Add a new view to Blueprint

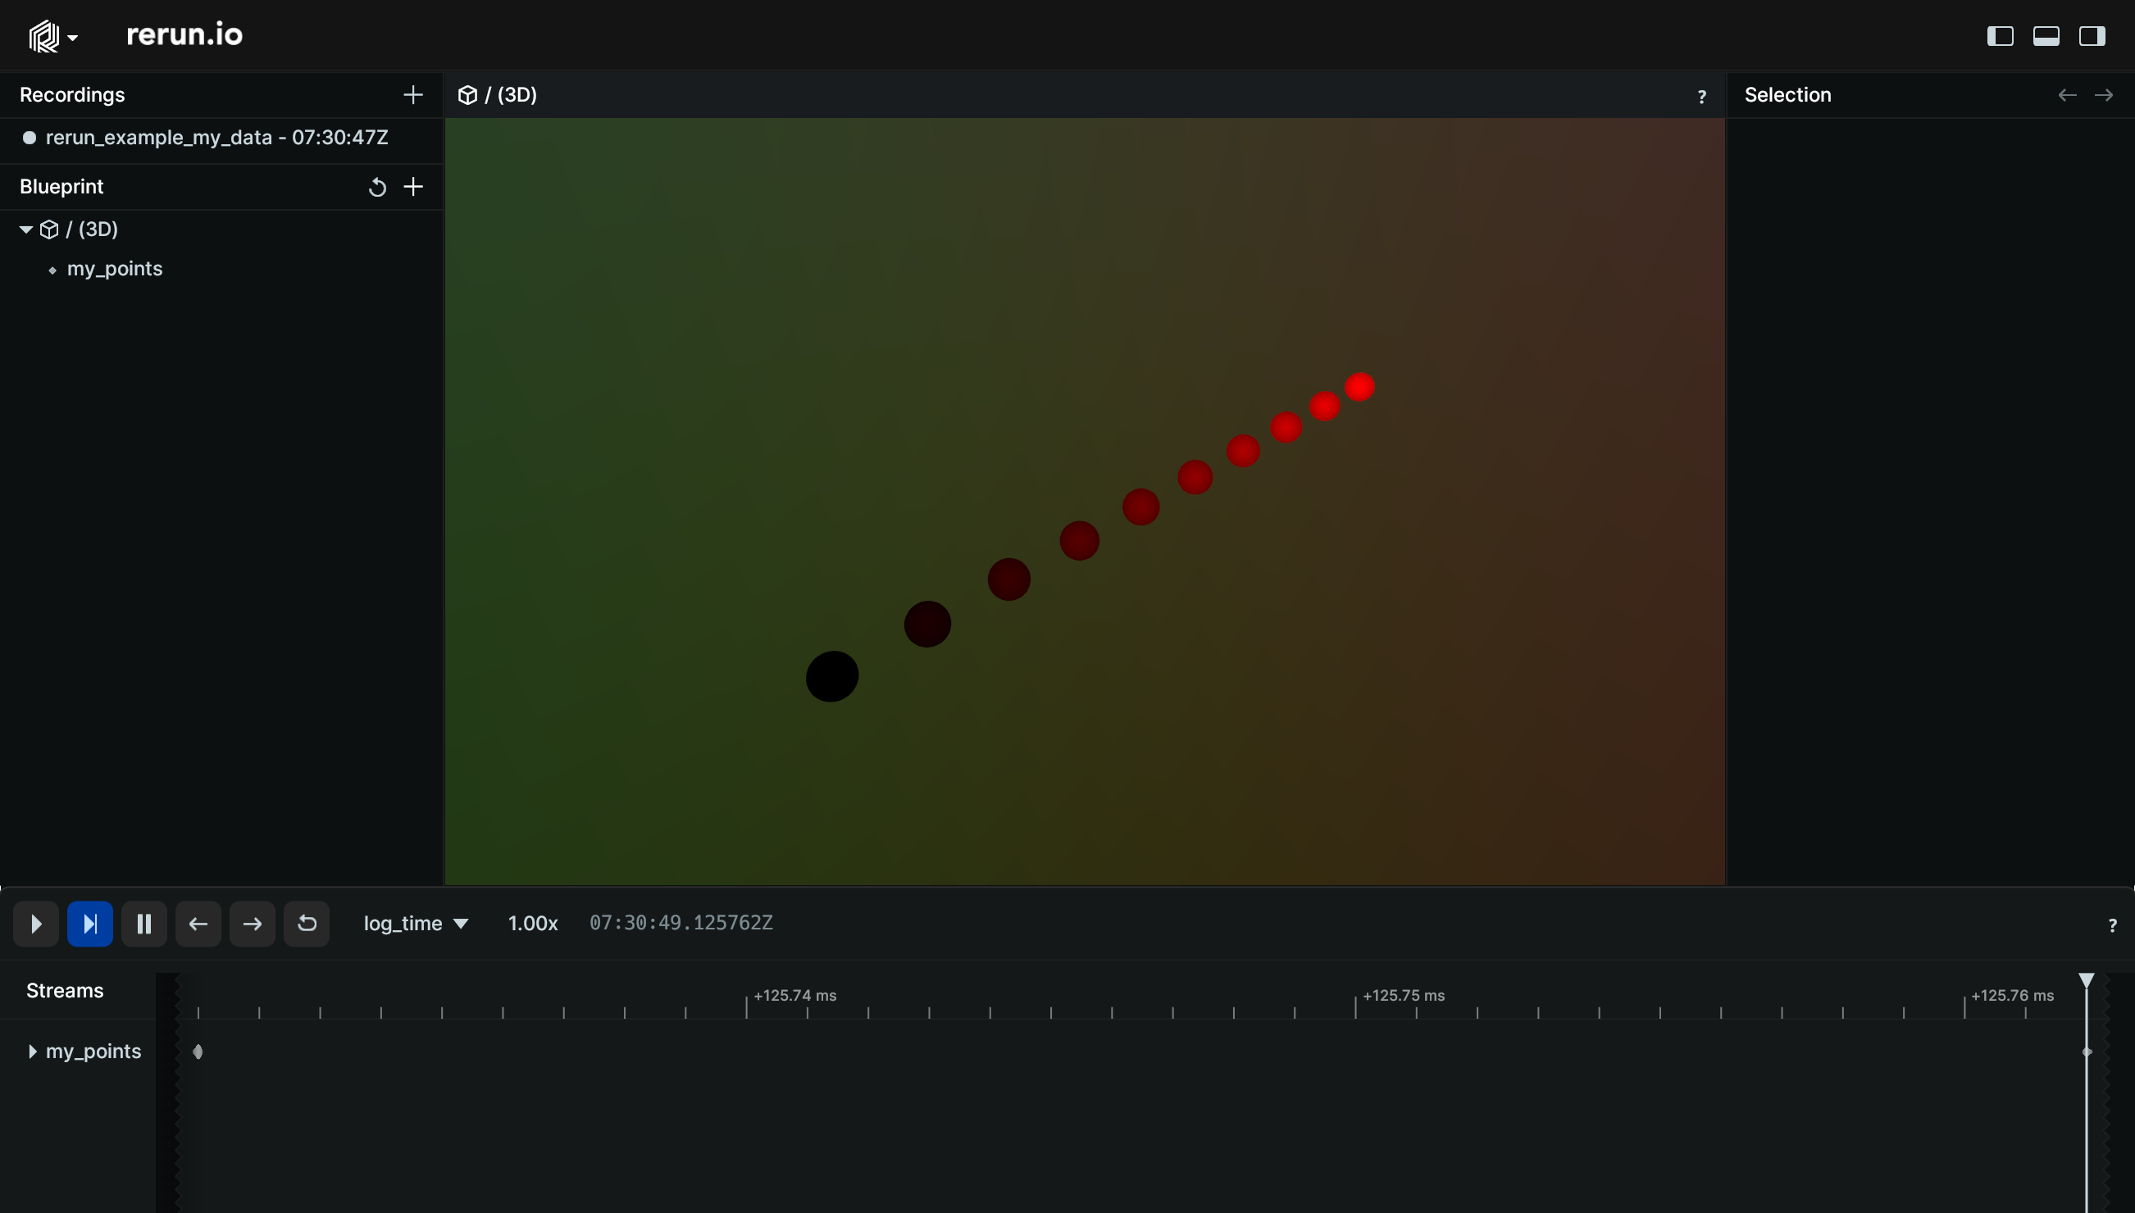412,187
